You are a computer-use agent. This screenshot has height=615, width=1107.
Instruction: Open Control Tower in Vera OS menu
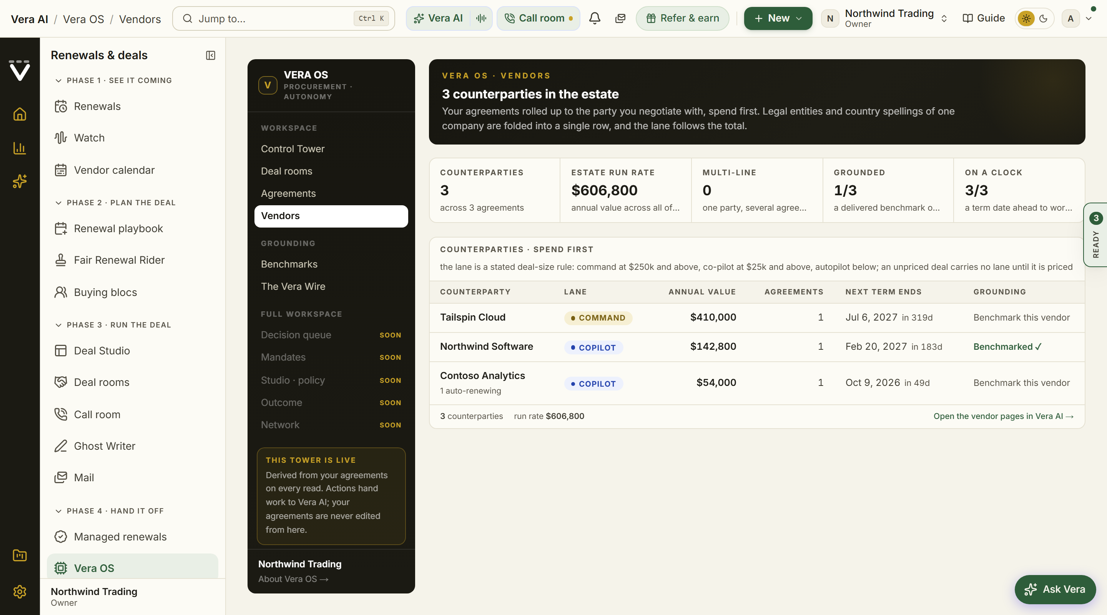click(x=331, y=149)
